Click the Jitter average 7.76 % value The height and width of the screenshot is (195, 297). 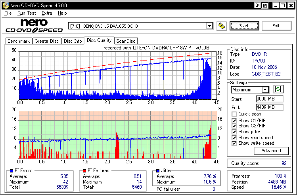coord(210,176)
